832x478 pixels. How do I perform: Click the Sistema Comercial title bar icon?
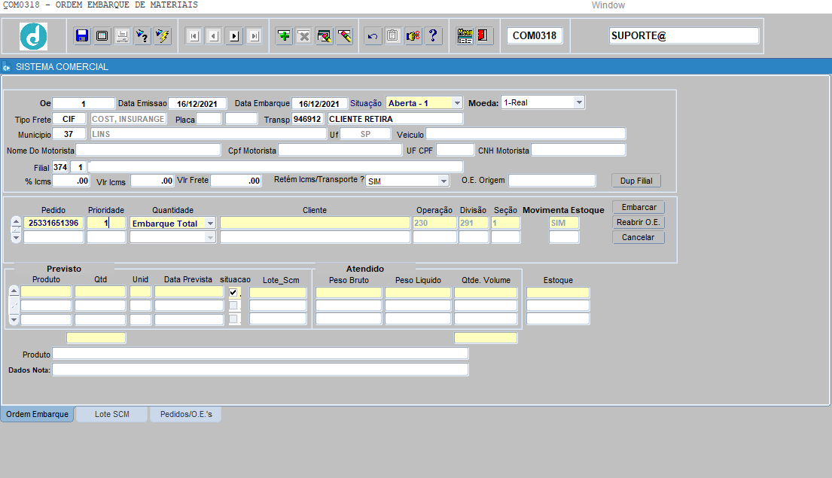[x=6, y=67]
